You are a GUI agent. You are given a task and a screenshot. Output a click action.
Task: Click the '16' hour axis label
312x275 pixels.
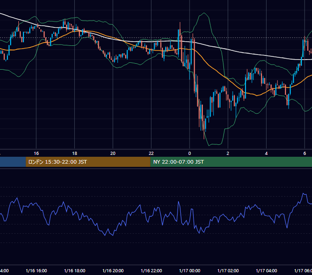pyautogui.click(x=36, y=154)
